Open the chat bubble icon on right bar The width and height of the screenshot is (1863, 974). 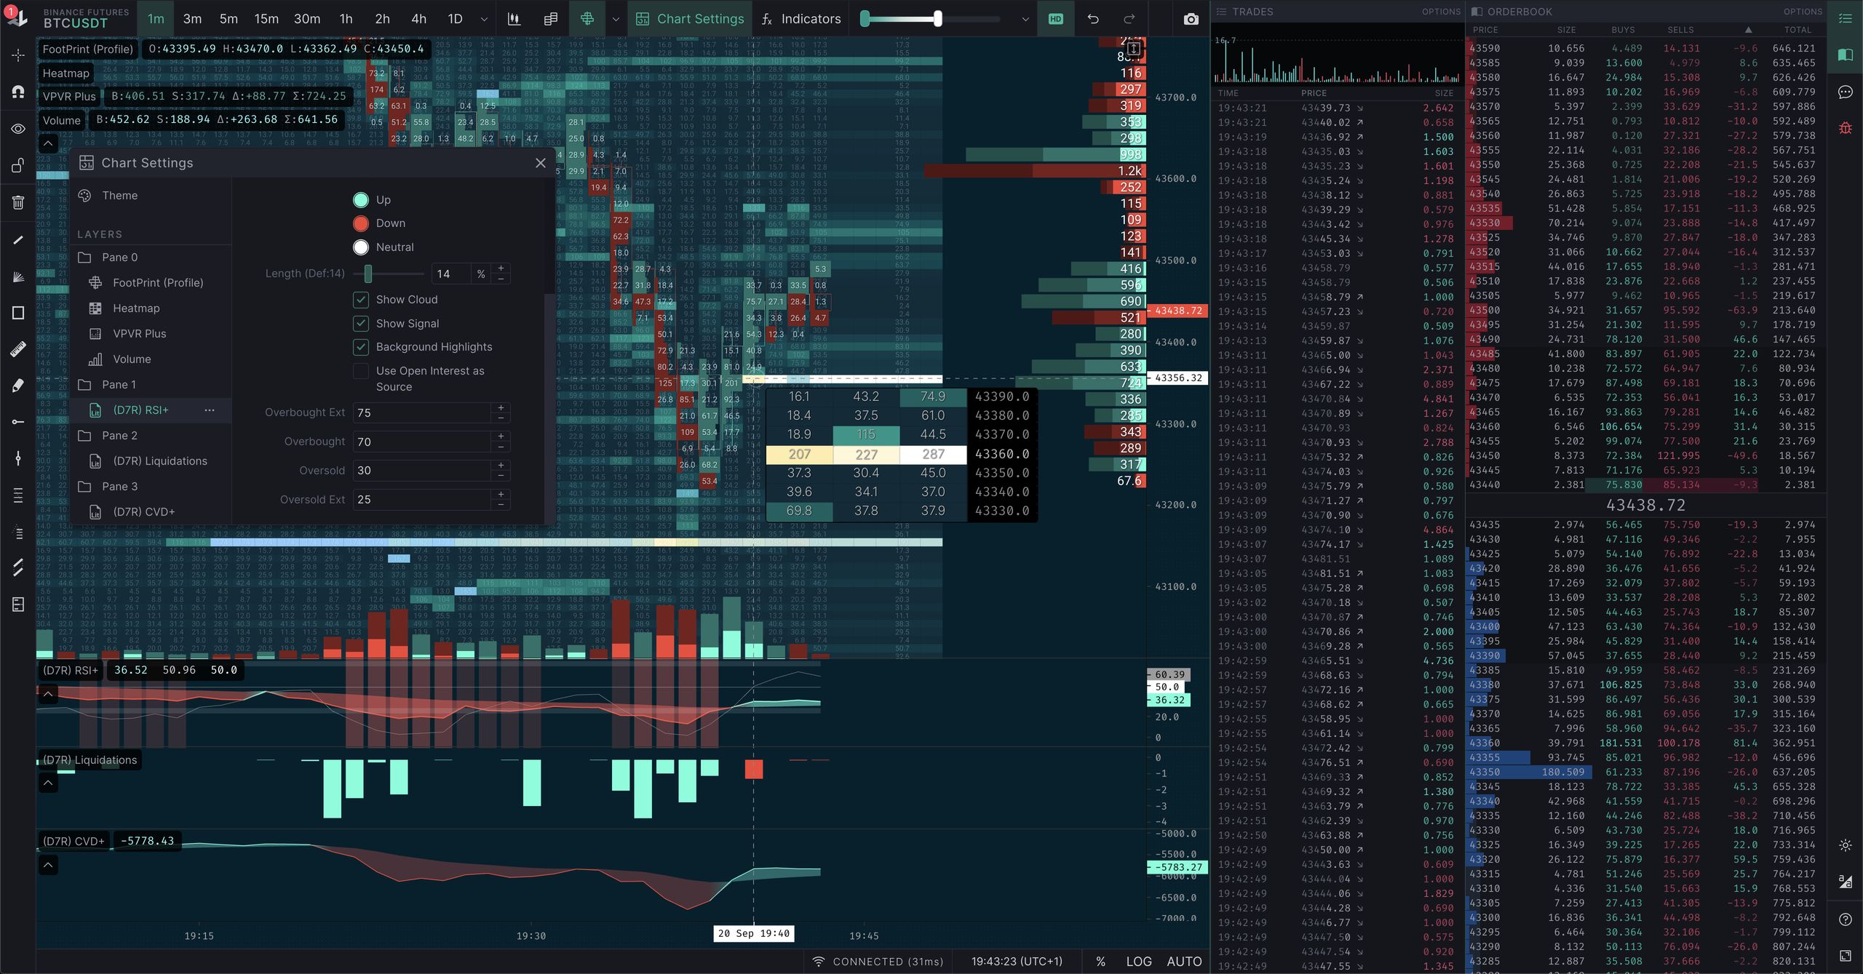tap(1845, 92)
